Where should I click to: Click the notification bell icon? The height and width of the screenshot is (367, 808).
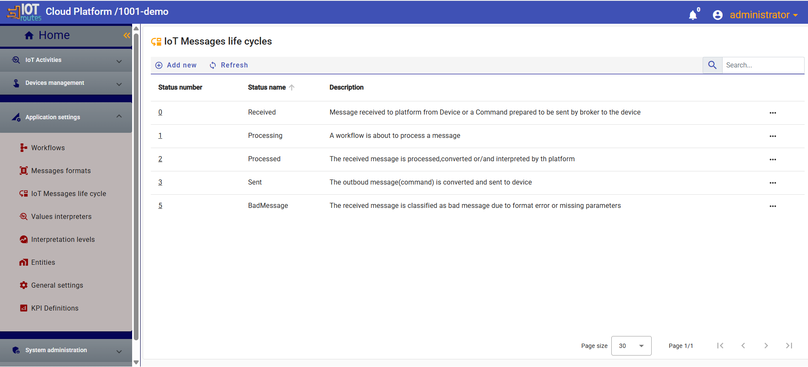tap(693, 15)
